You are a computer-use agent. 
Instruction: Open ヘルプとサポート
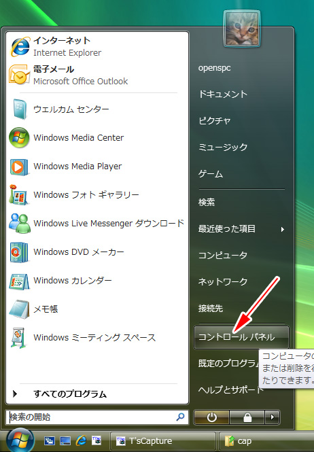pos(231,389)
